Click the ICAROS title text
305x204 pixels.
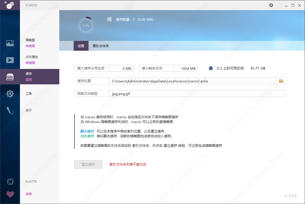[x=31, y=5]
